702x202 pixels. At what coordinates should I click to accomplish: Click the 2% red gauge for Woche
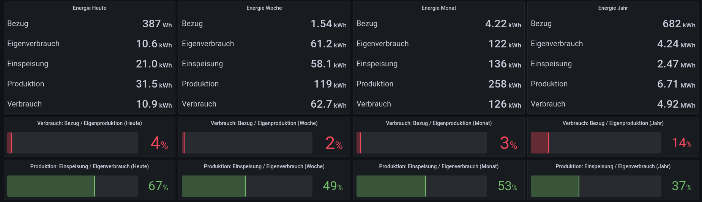(247, 143)
